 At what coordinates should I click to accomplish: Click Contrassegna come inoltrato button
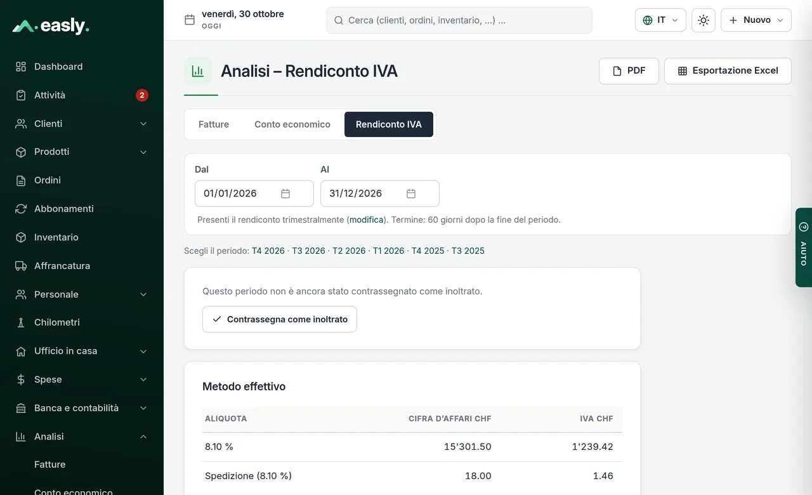[280, 319]
